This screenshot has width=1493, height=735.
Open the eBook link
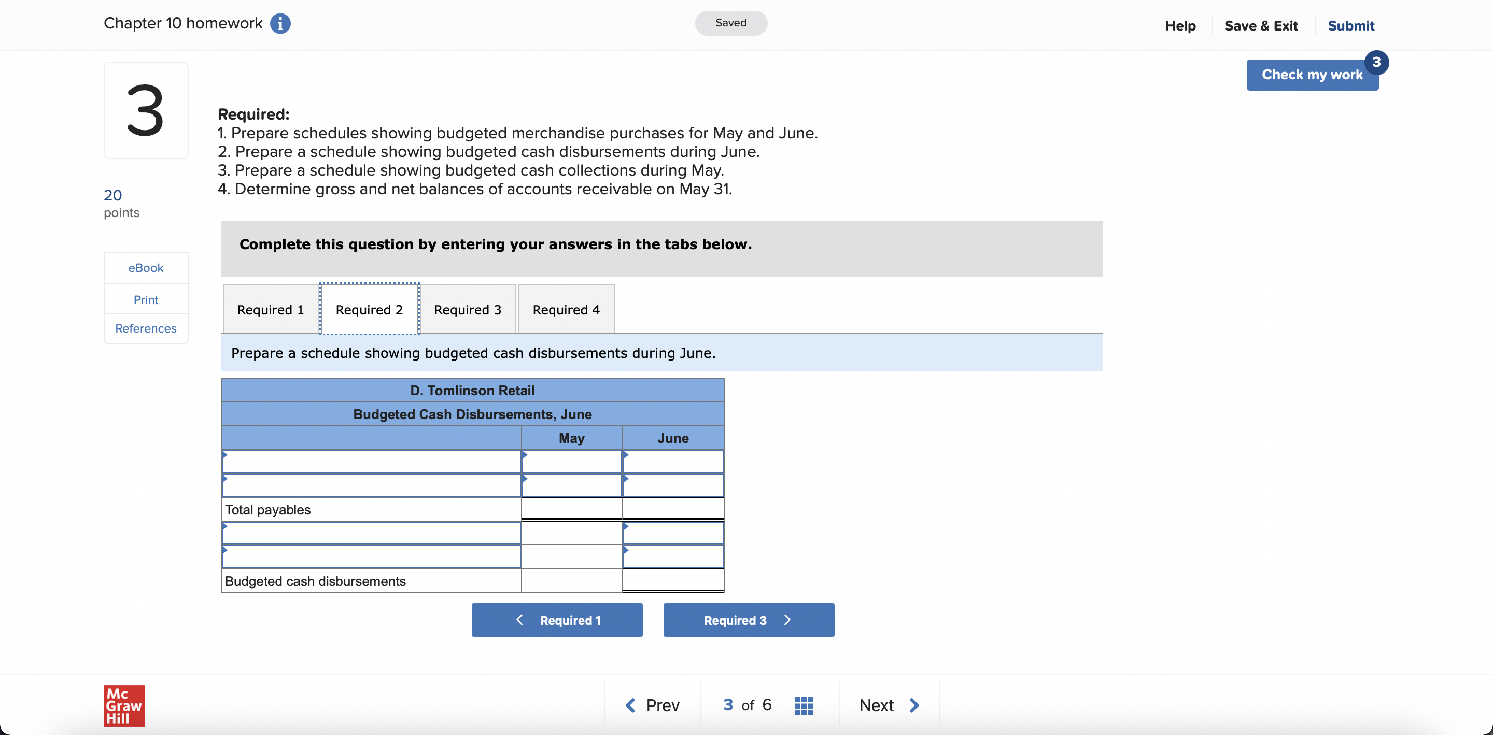point(146,268)
